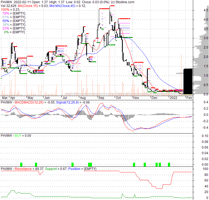This screenshot has height=200, width=209.
Task: Click the 'Aug' month axis label
Action: (x=83, y=98)
